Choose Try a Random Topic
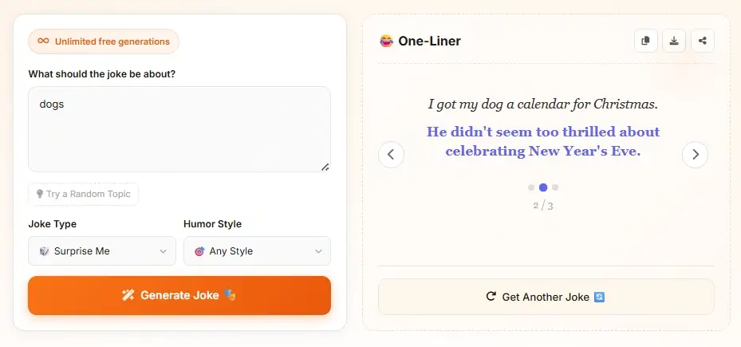The image size is (741, 347). 84,194
